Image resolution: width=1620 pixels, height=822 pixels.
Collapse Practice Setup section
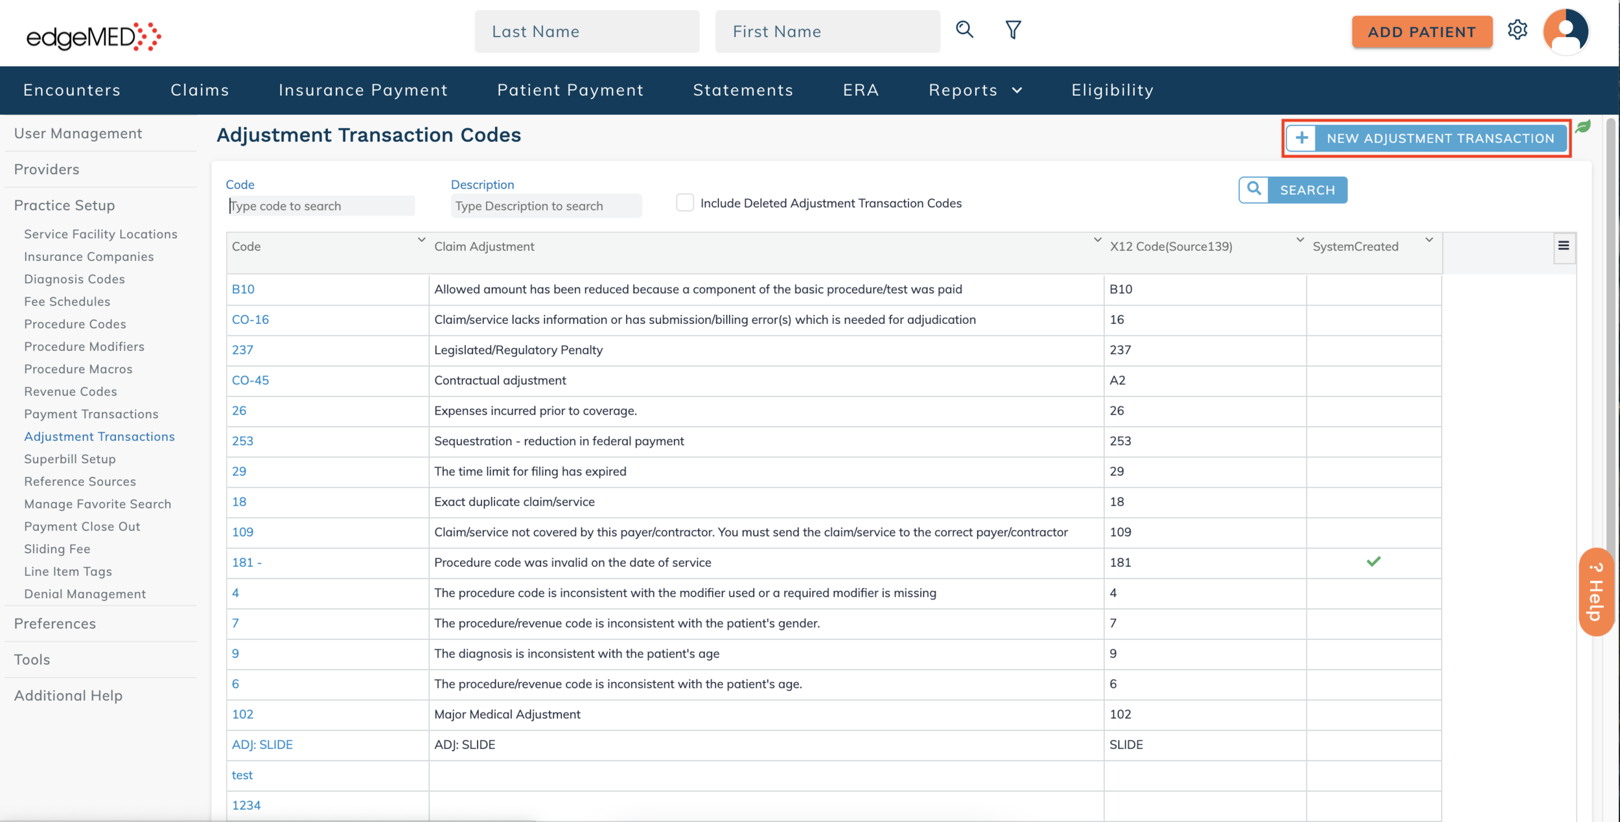64,205
